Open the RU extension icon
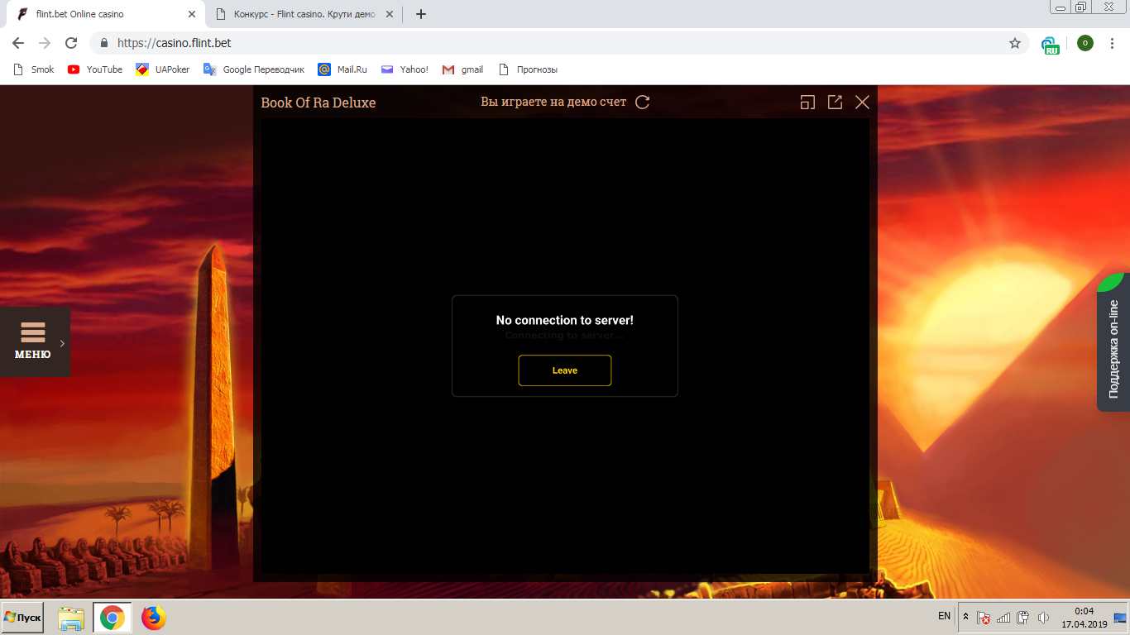Viewport: 1130px width, 635px height. click(1051, 45)
